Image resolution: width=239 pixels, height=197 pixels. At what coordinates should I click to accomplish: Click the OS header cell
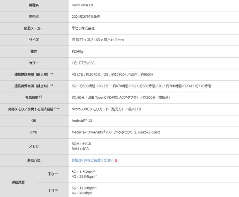(34, 121)
